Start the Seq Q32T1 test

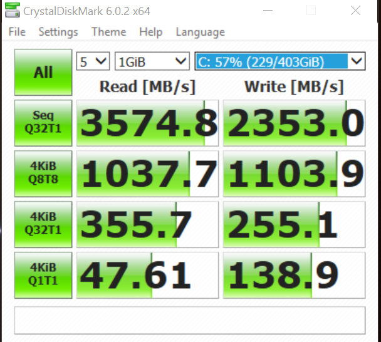coord(43,123)
